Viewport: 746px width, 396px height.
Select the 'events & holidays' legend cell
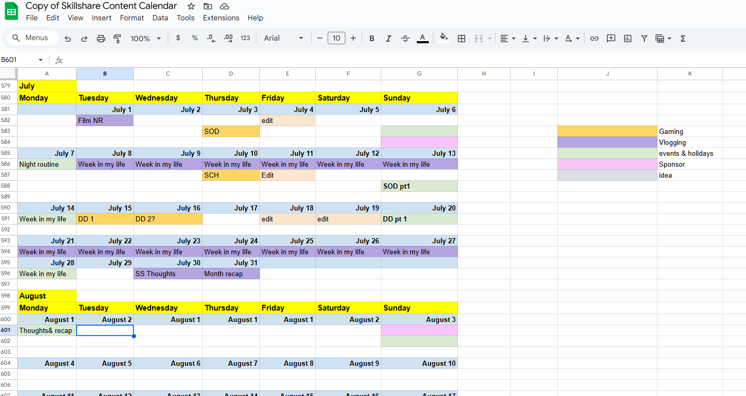[690, 153]
